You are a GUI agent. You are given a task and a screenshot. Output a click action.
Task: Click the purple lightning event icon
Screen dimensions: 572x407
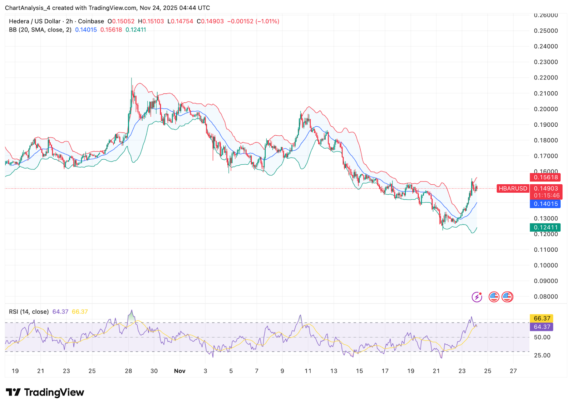click(x=477, y=297)
